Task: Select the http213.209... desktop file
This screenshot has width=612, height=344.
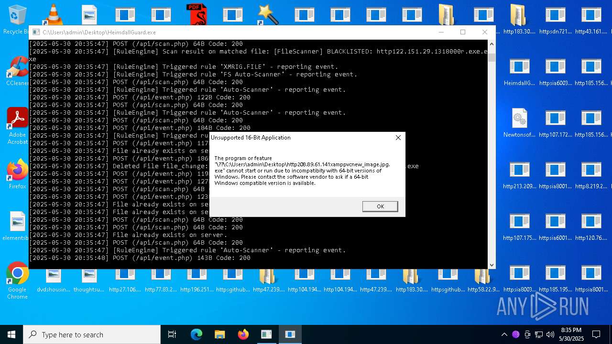Action: (x=519, y=174)
